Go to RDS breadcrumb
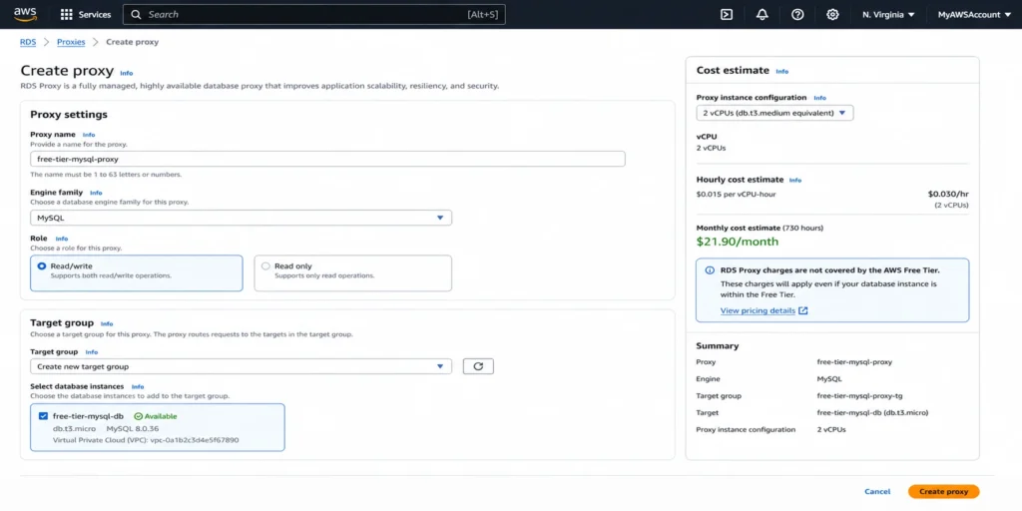Screen dimensions: 1022x511 pyautogui.click(x=28, y=42)
